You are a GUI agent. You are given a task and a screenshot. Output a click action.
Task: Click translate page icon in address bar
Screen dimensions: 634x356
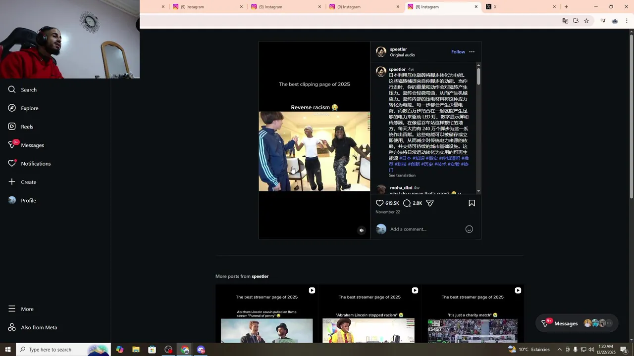click(565, 21)
